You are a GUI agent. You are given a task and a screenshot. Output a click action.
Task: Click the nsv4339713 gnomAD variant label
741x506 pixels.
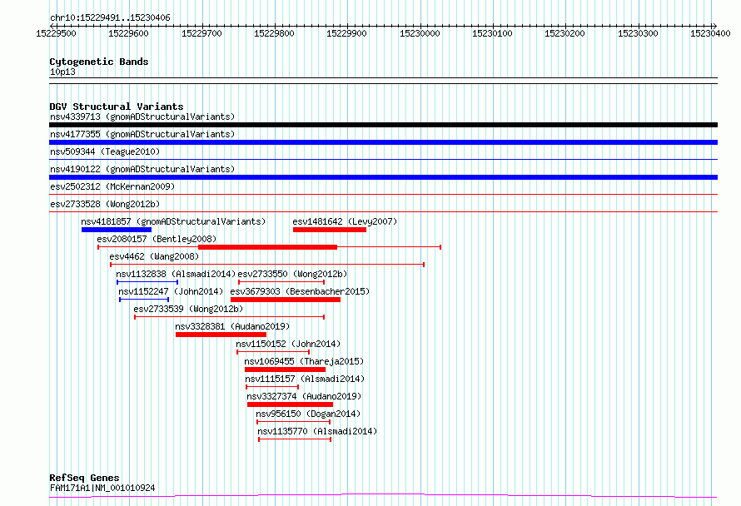click(x=142, y=117)
